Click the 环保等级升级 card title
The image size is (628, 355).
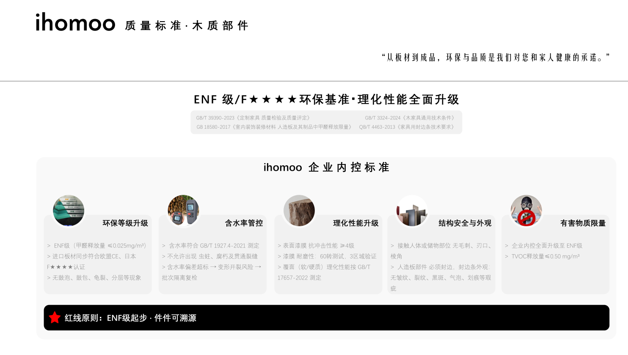(125, 223)
